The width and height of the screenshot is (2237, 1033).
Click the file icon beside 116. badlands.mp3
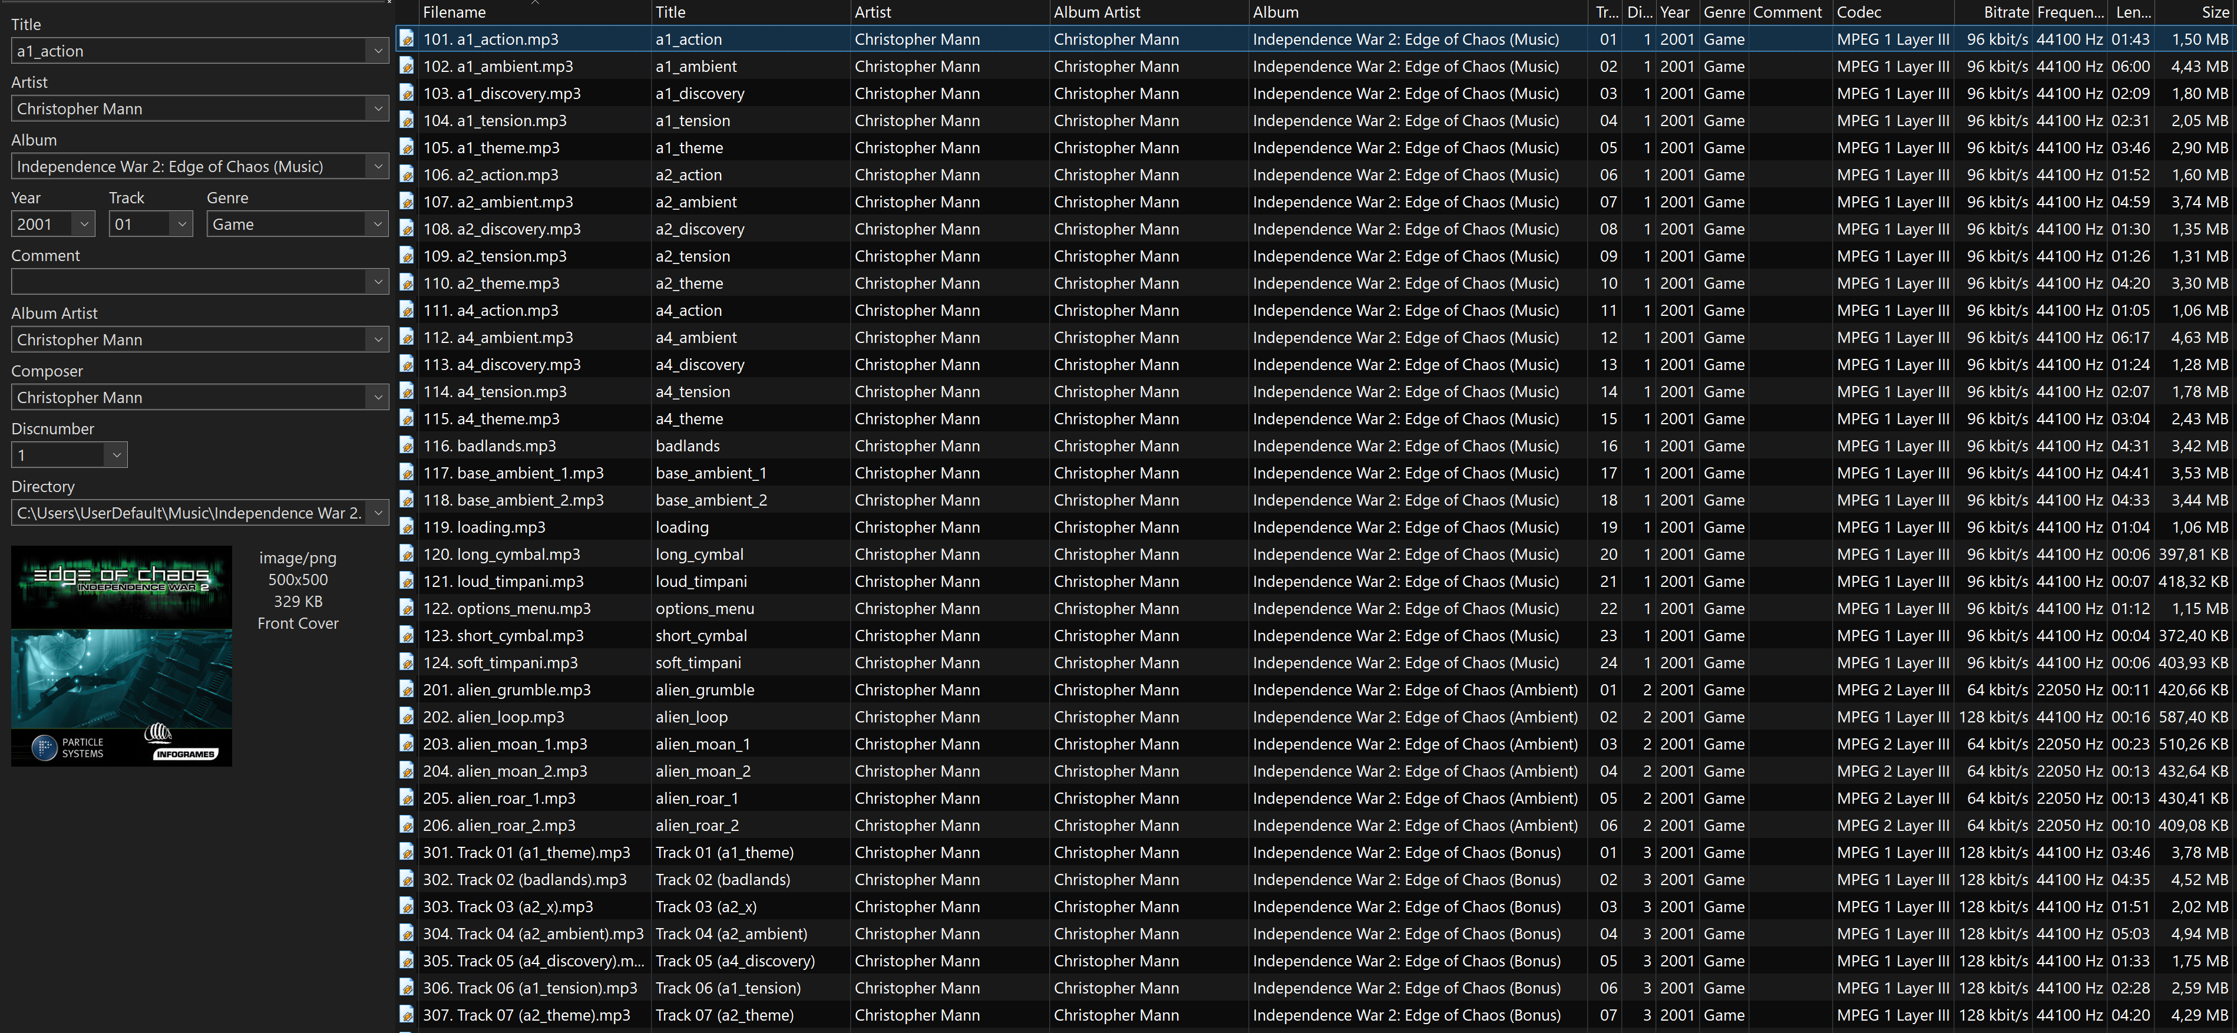(x=407, y=445)
